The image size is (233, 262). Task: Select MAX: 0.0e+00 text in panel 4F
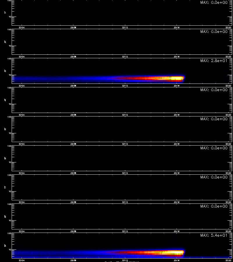(214, 90)
